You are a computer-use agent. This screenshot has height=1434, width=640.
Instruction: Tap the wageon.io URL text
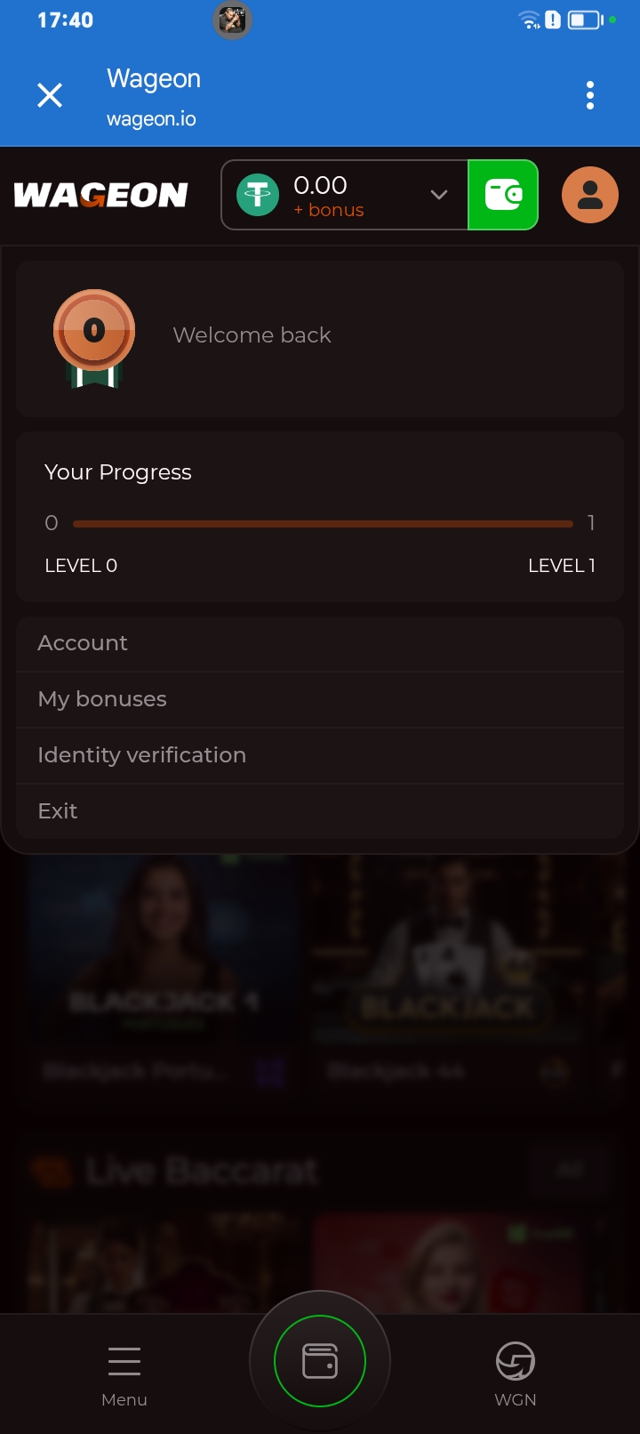tap(151, 119)
